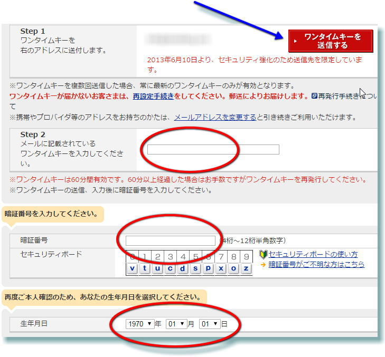This screenshot has height=357, width=385.
Task: Open the 再設定手続き link
Action: tap(154, 97)
